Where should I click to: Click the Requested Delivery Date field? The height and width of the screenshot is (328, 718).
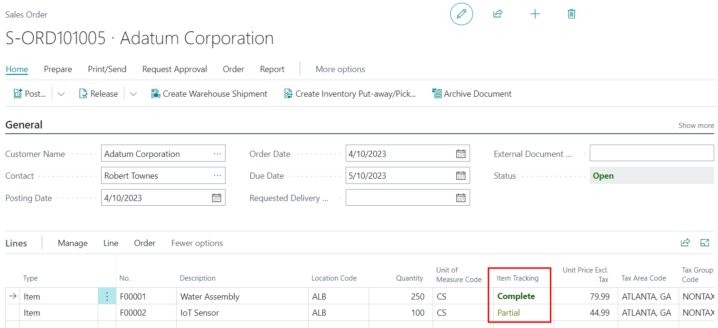[407, 198]
